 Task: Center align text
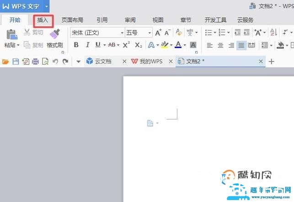pos(220,45)
